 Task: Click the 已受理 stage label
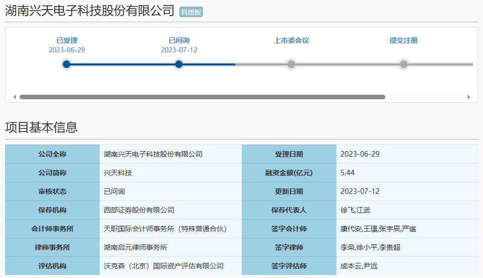(x=66, y=40)
